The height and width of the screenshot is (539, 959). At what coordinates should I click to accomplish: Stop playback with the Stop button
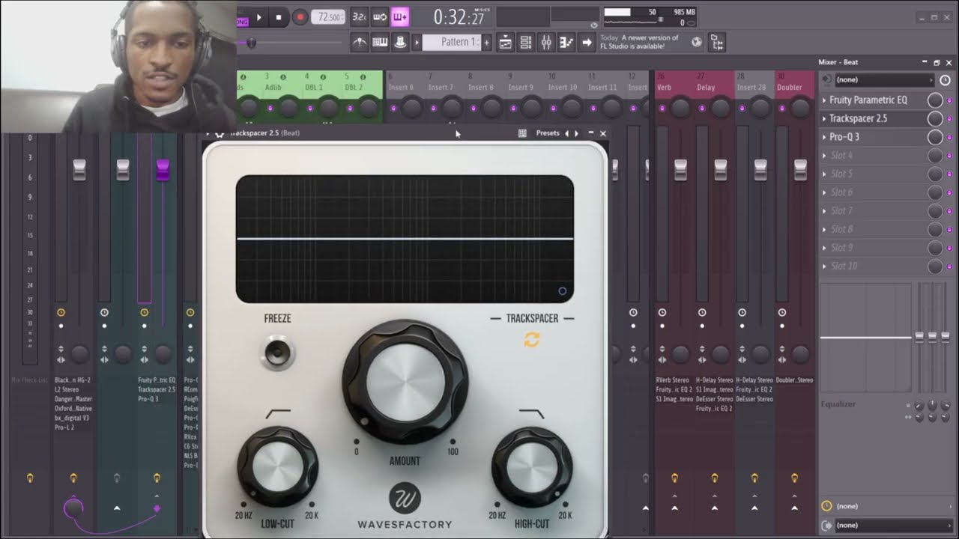(279, 16)
